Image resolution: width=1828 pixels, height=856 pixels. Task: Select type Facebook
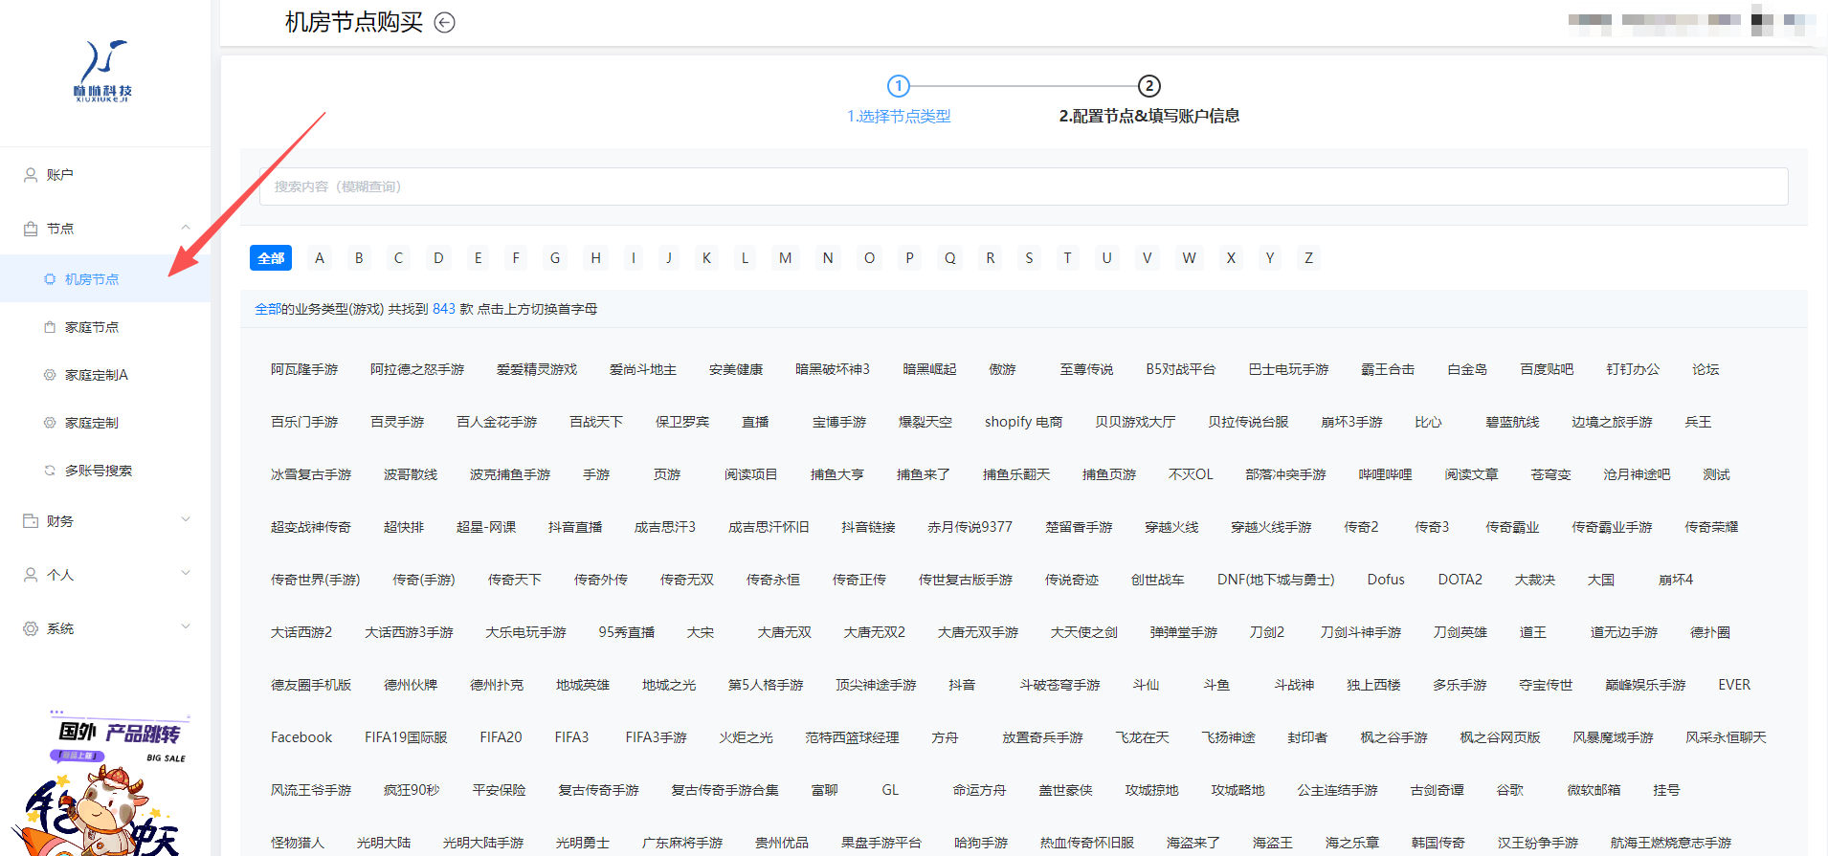(x=301, y=737)
